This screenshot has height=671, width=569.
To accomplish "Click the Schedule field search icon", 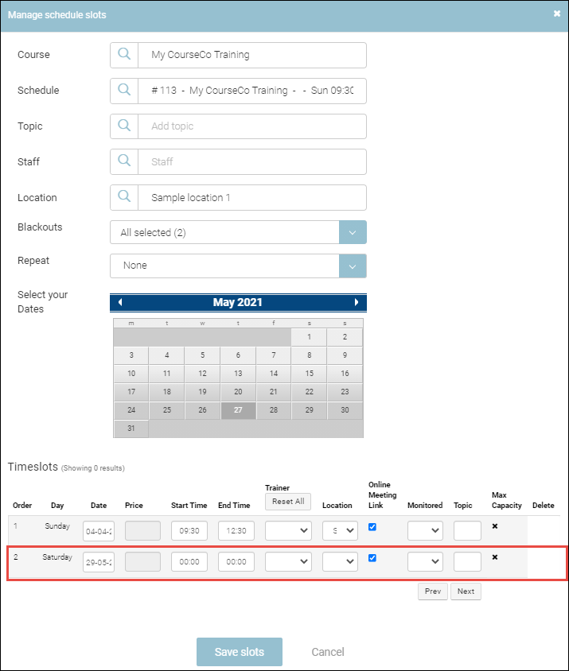I will (124, 91).
